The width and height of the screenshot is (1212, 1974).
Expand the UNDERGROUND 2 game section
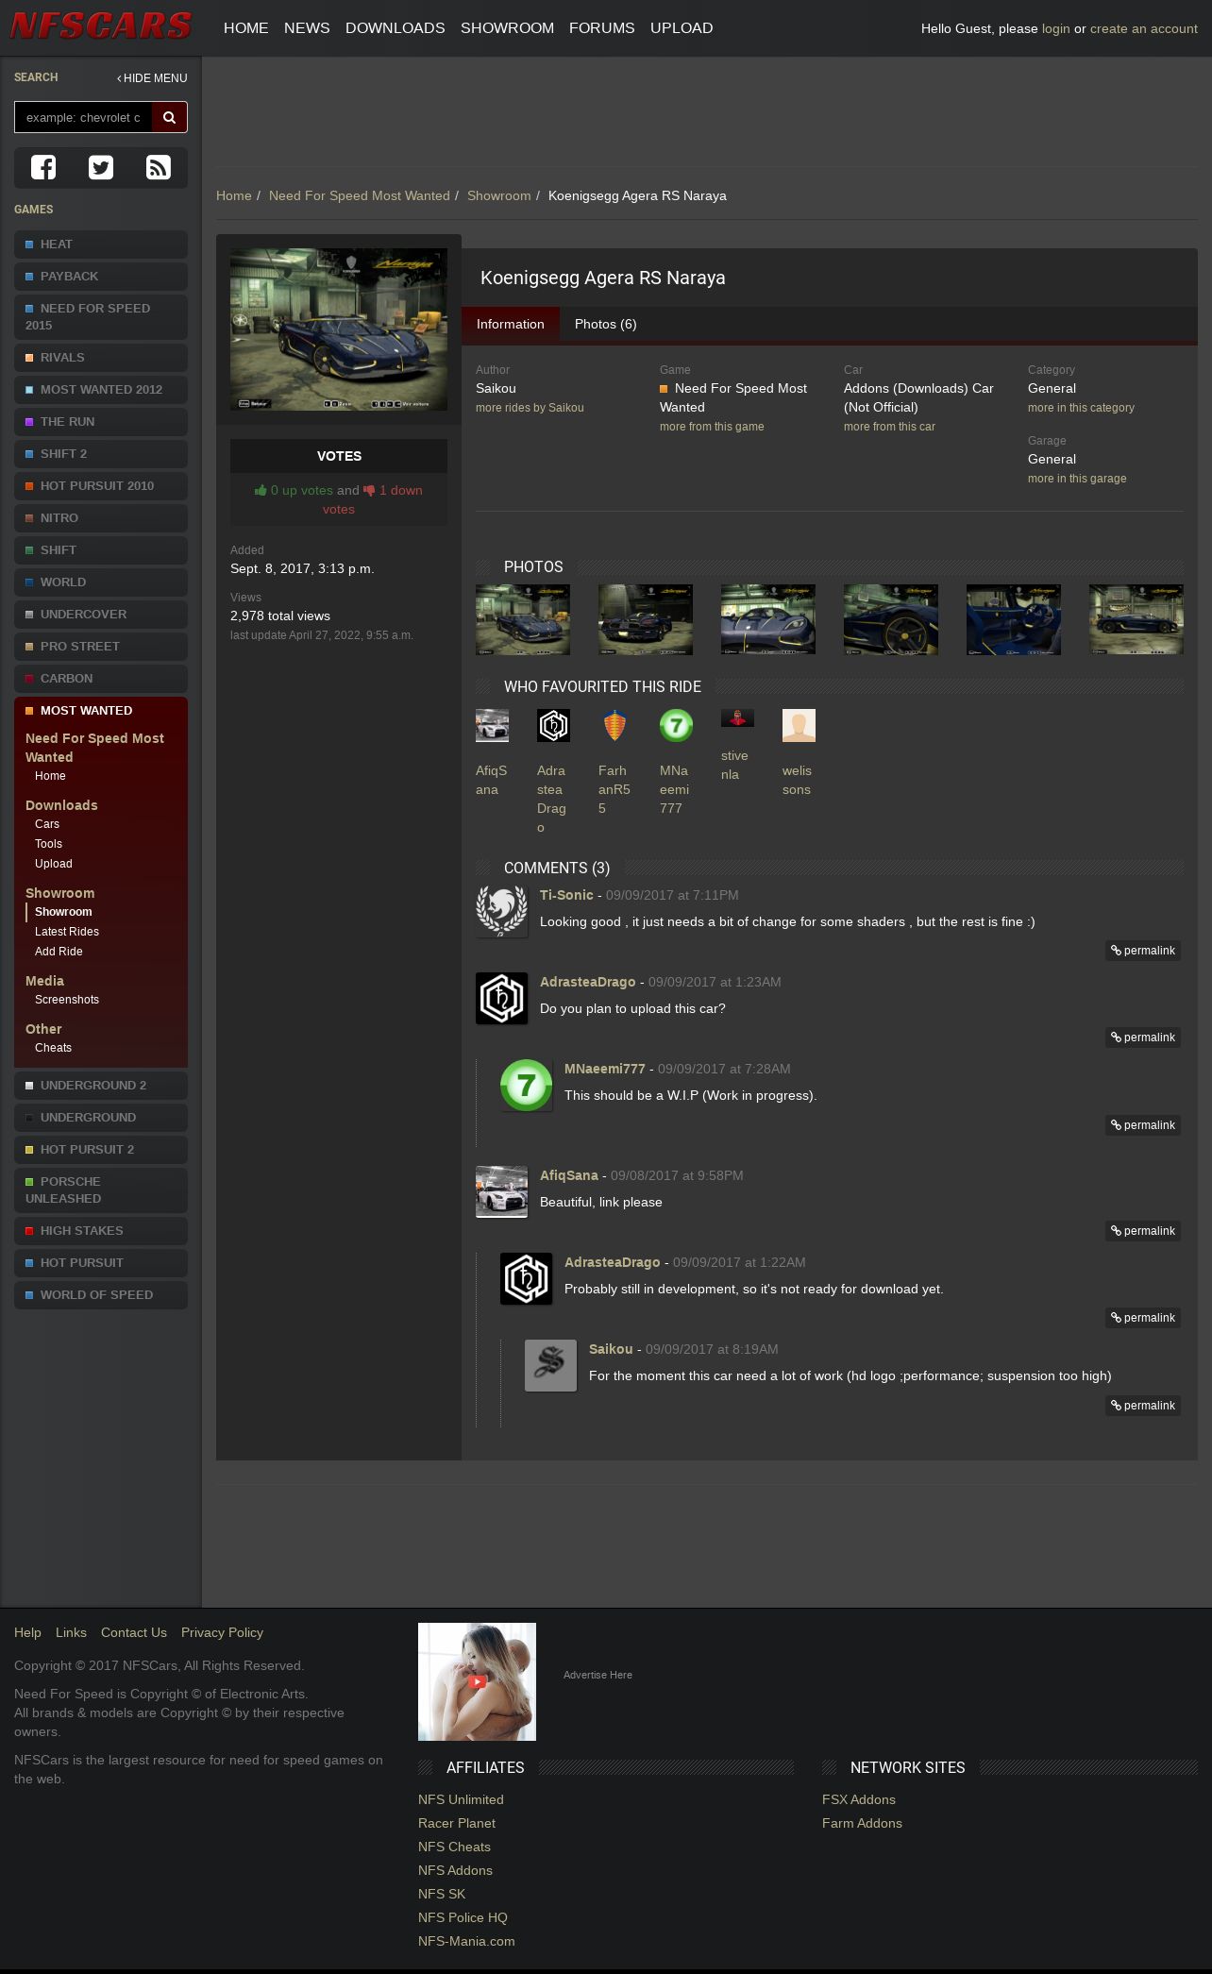coord(101,1086)
